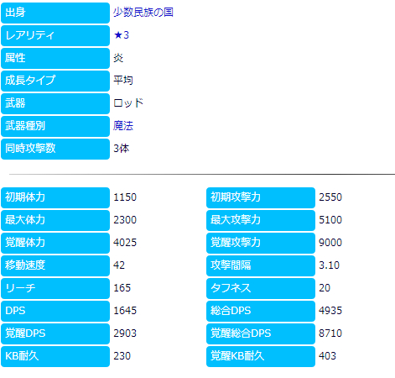Image resolution: width=395 pixels, height=378 pixels.
Task: Select the レアリティ label cell
Action: tap(55, 35)
